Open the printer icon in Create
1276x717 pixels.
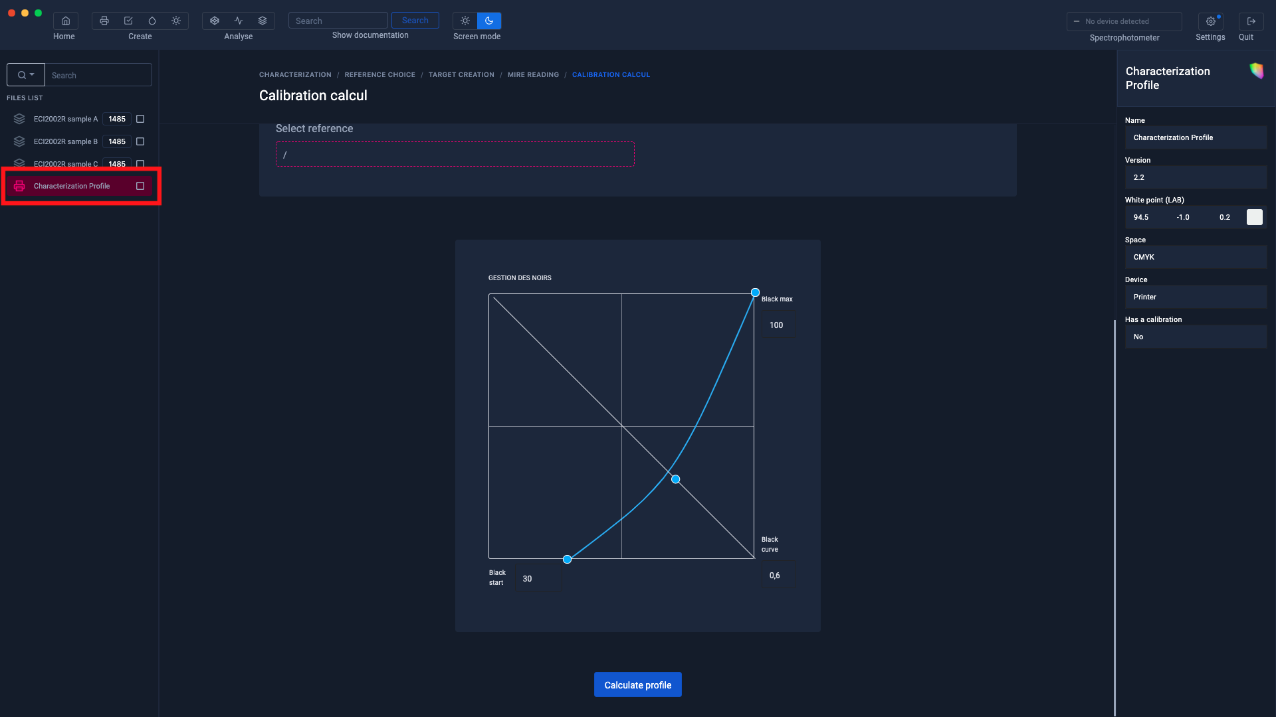[104, 21]
